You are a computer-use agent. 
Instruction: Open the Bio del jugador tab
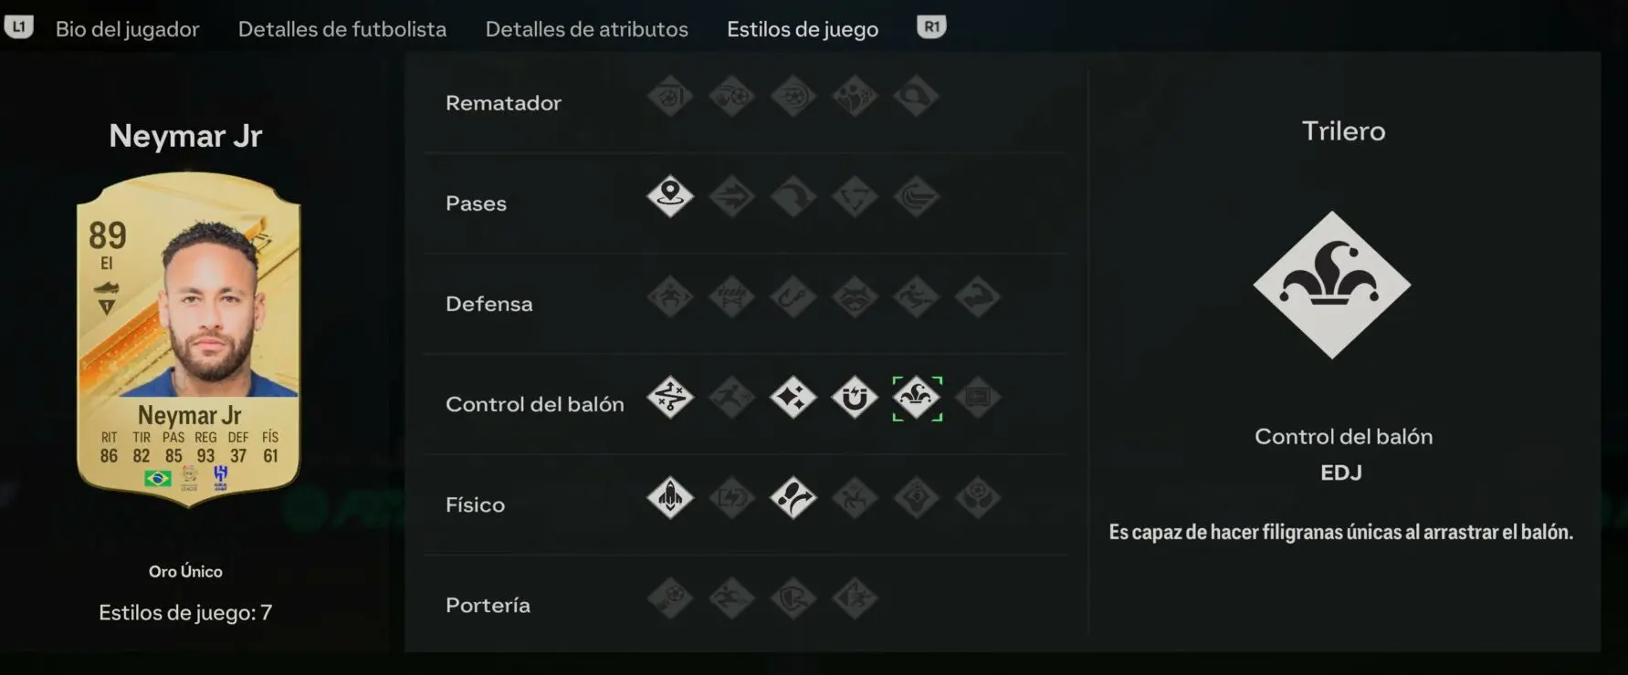(127, 29)
